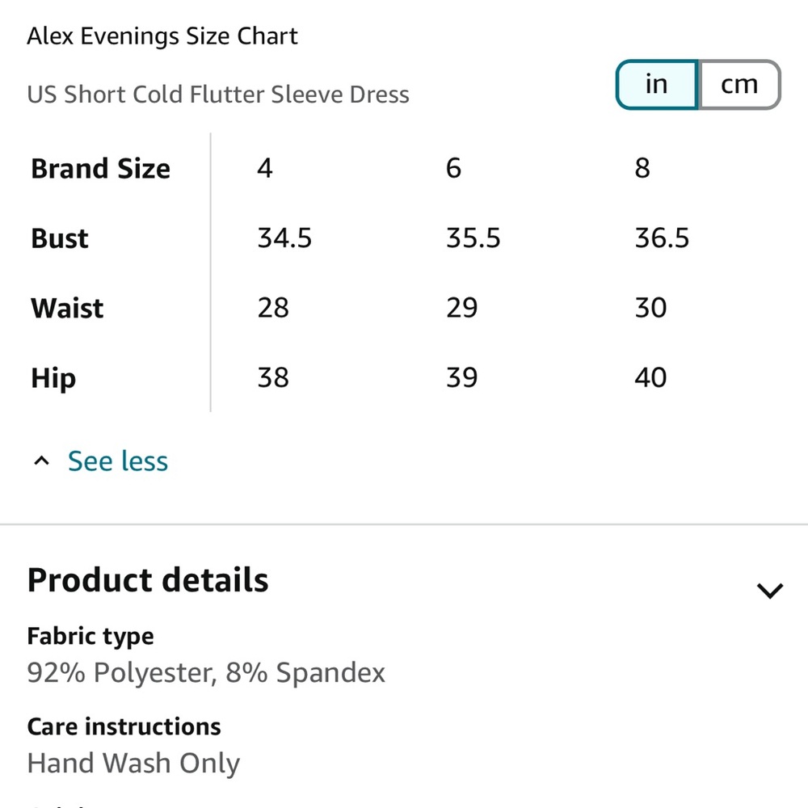Screen dimensions: 808x808
Task: Collapse size chart with See less link
Action: (x=118, y=461)
